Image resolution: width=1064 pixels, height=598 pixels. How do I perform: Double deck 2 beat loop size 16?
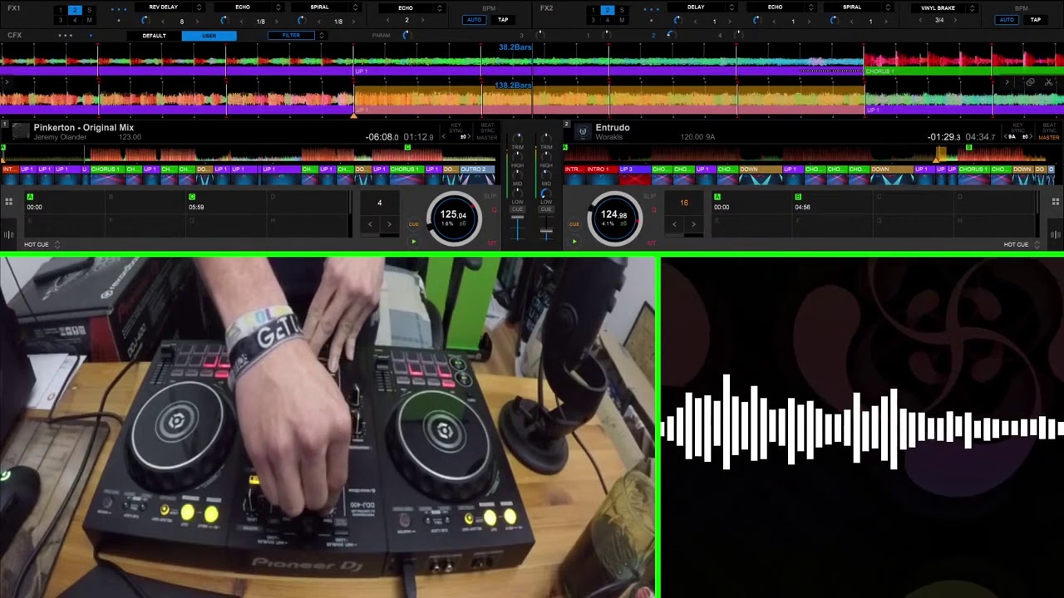[x=693, y=223]
